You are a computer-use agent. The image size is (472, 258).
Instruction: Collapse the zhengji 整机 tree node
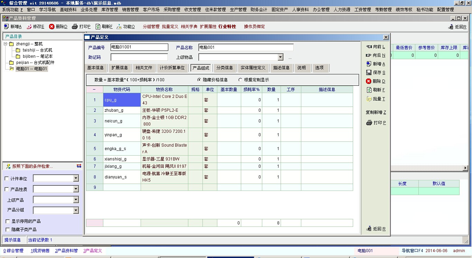tap(6, 44)
